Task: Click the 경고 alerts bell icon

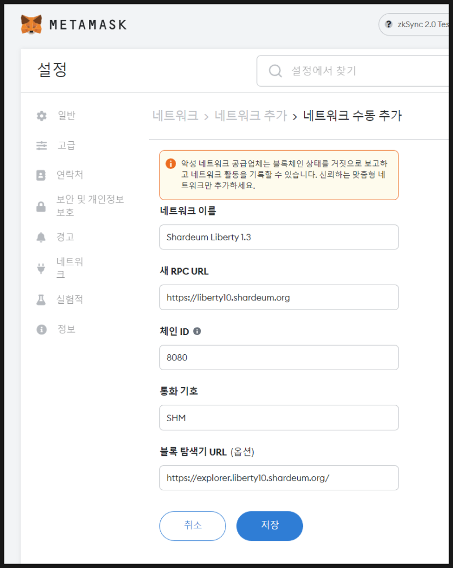Action: click(41, 236)
